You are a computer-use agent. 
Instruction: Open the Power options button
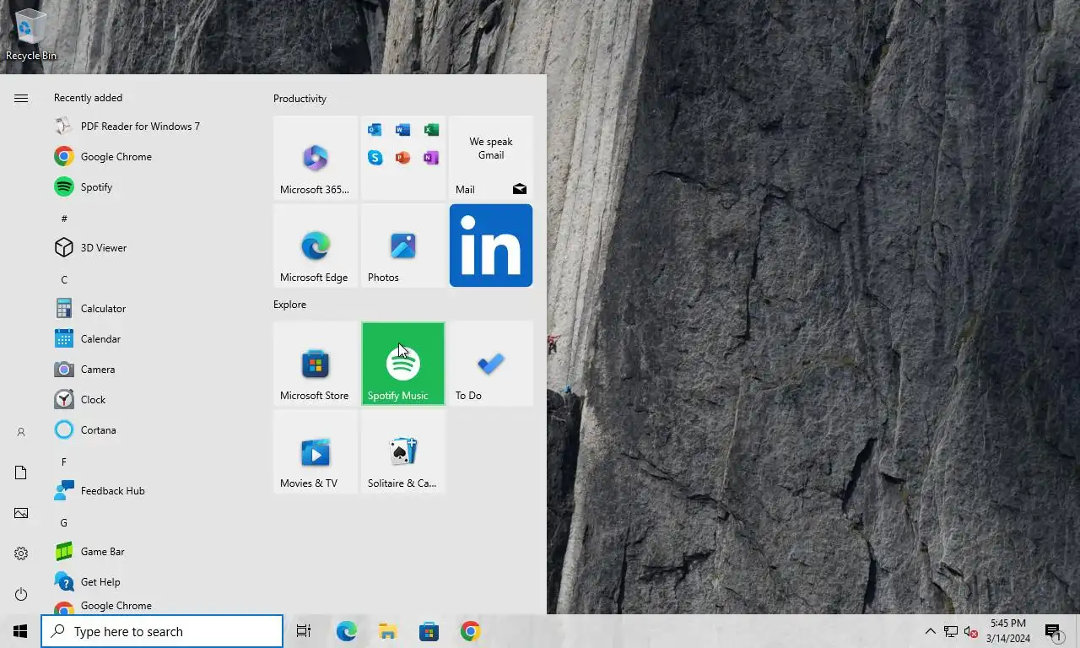pyautogui.click(x=21, y=594)
